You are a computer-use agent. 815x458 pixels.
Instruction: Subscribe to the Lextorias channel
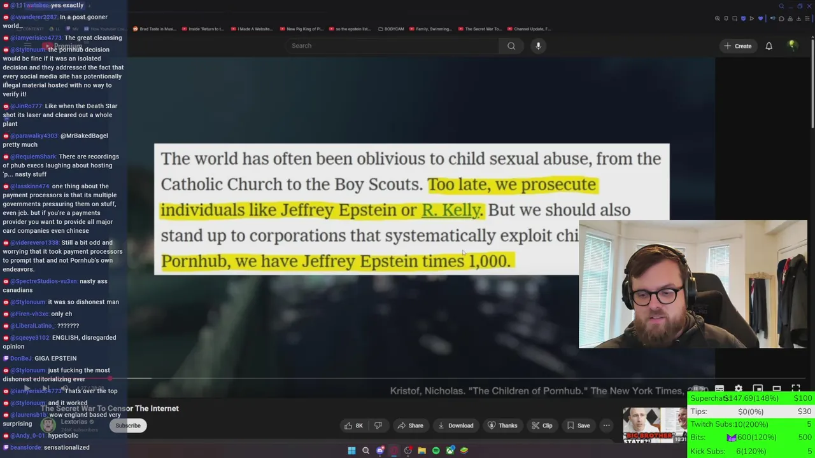pos(128,426)
